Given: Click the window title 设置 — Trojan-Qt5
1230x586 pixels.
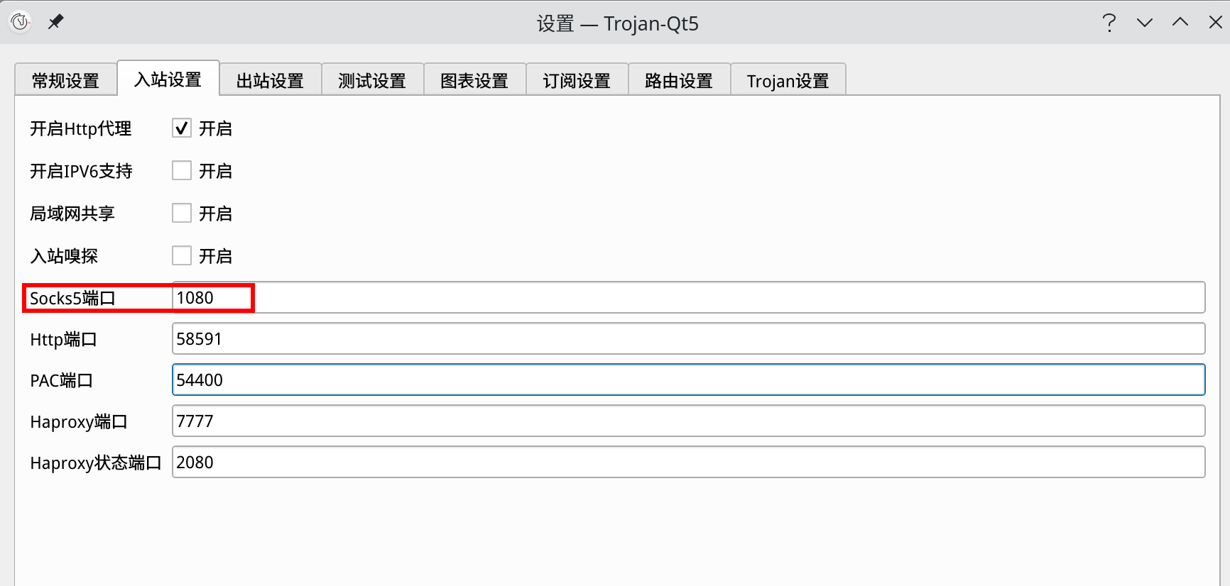Looking at the screenshot, I should [x=618, y=23].
